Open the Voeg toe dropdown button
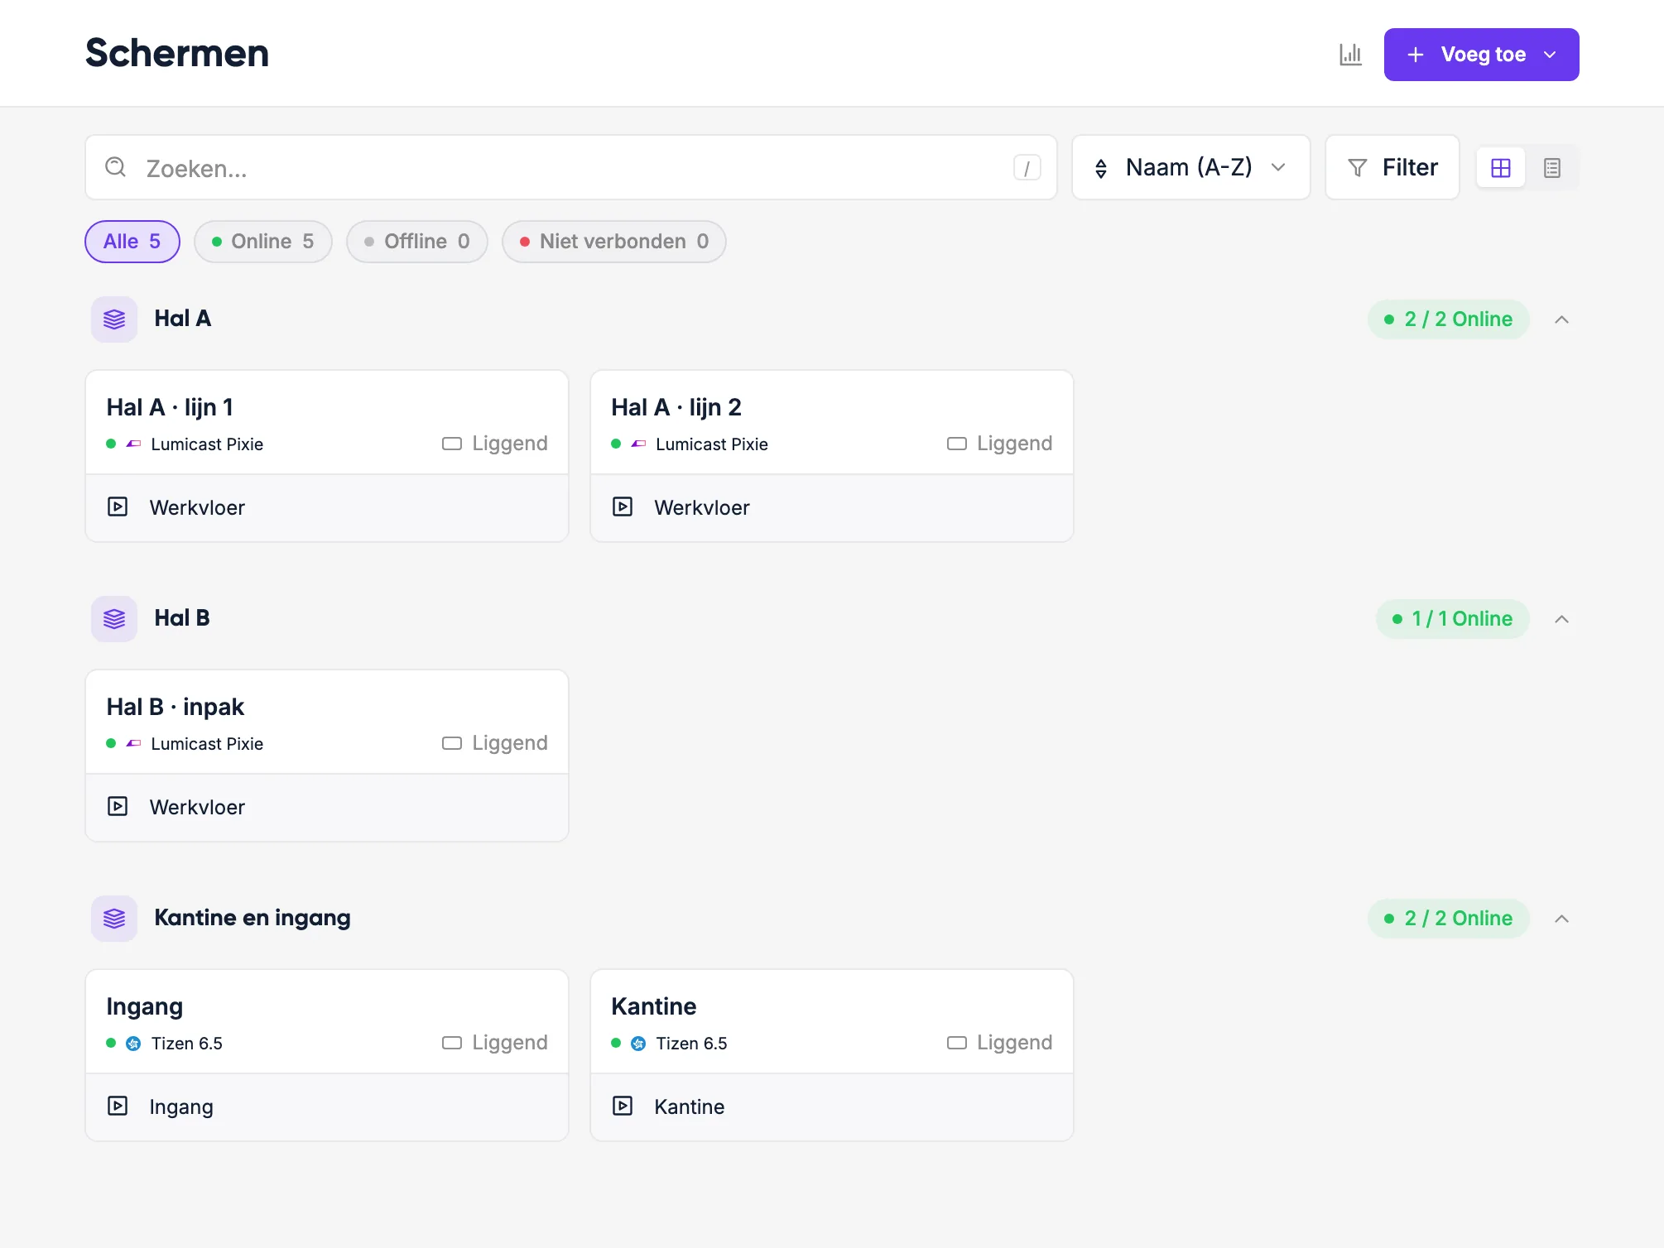Viewport: 1664px width, 1248px height. tap(1481, 55)
